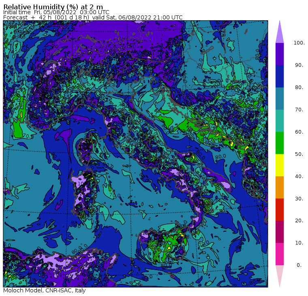Screen dimensions: 308x296
Task: Click the '90.' legend scale label
Action: pyautogui.click(x=299, y=65)
